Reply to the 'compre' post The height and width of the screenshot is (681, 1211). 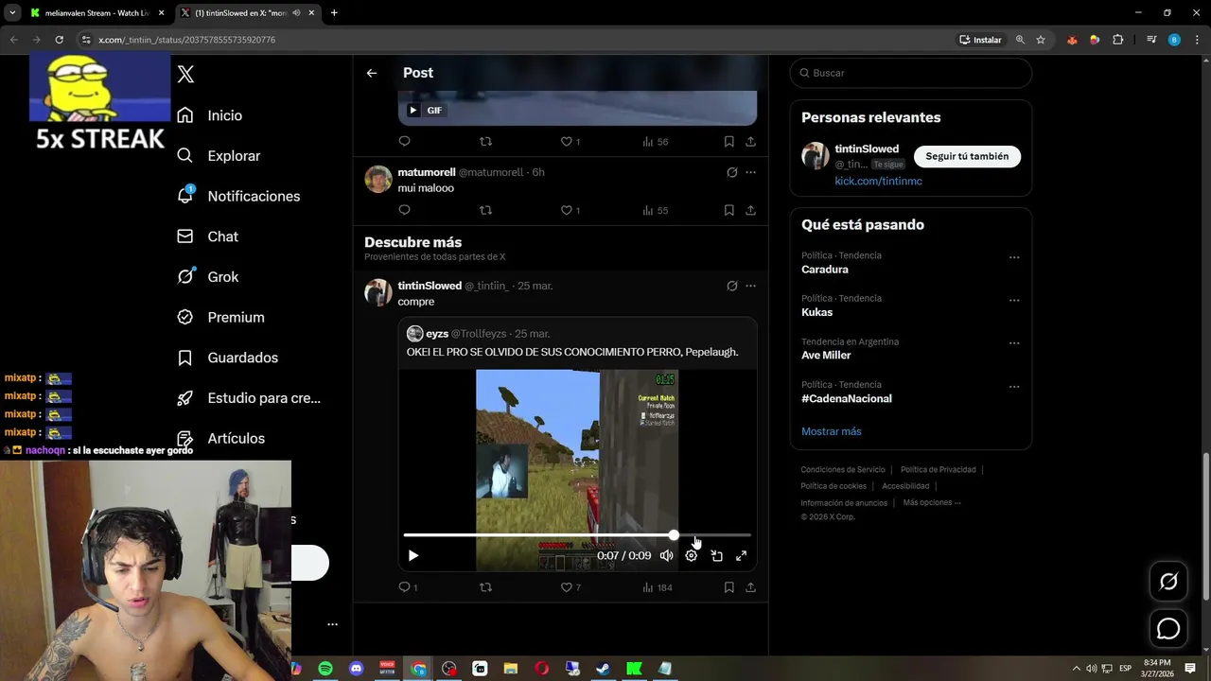[408, 587]
